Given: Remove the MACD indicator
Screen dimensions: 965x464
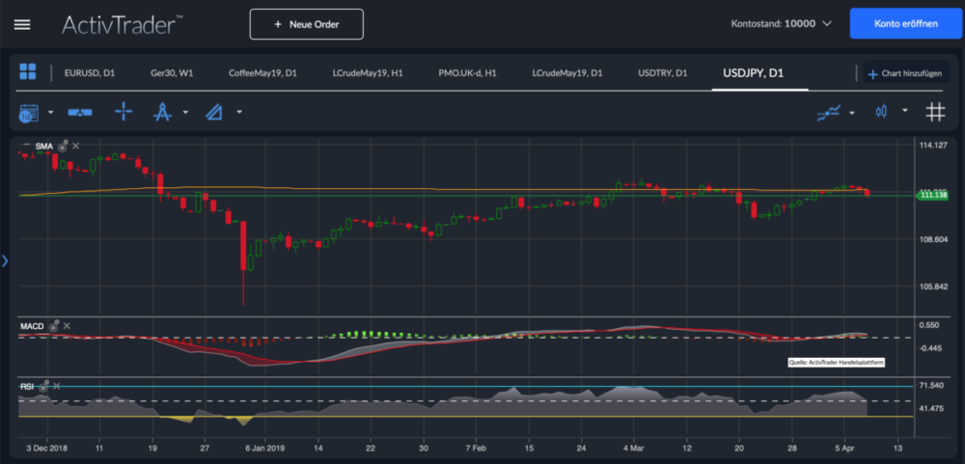Looking at the screenshot, I should pyautogui.click(x=68, y=326).
